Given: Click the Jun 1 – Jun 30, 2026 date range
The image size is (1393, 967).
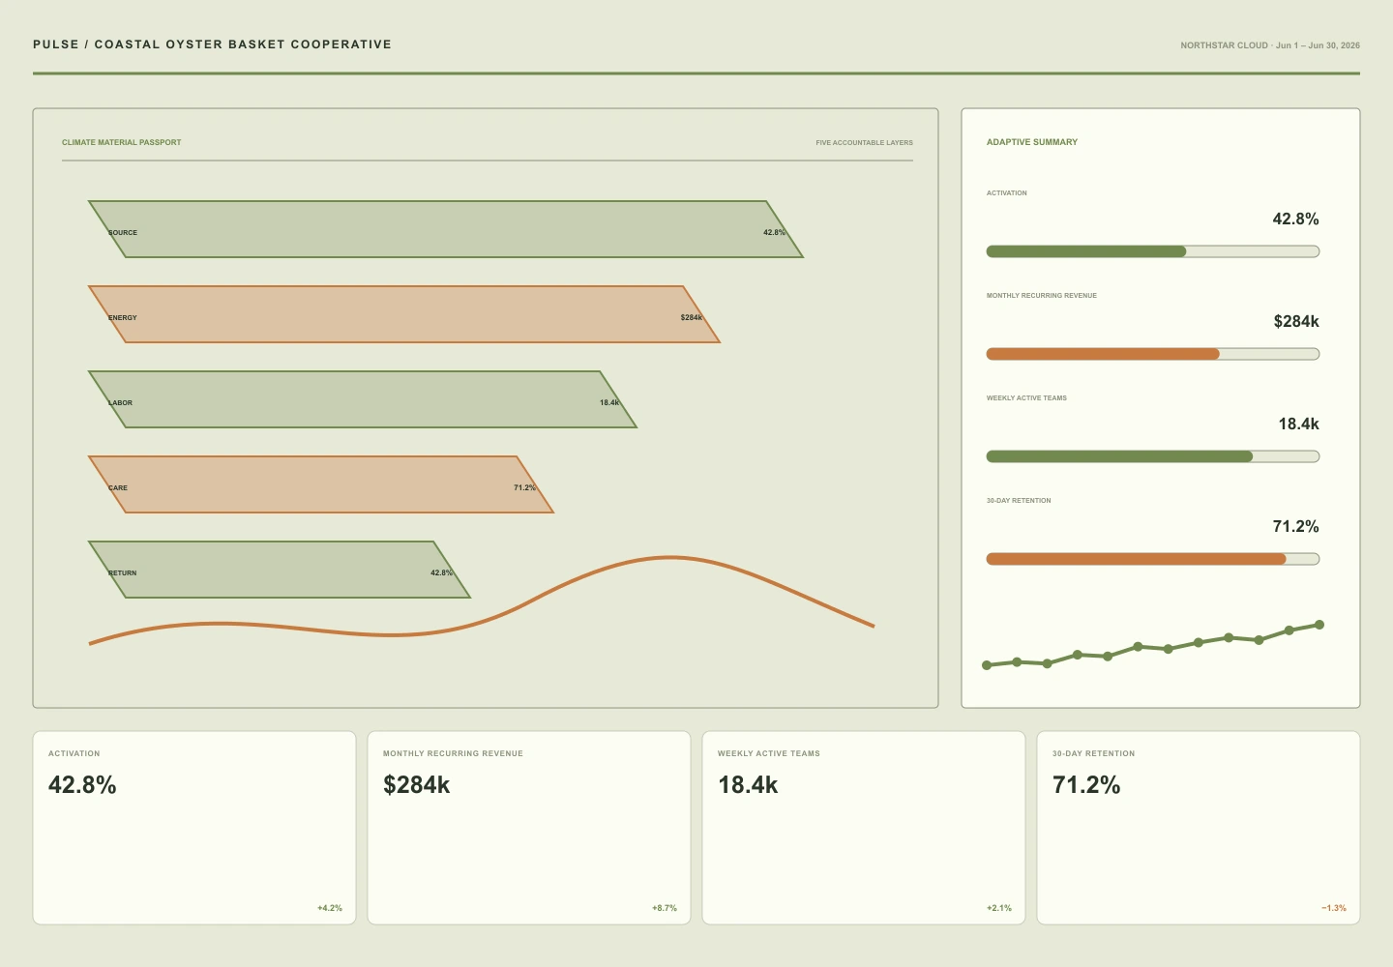Looking at the screenshot, I should click(x=1318, y=45).
